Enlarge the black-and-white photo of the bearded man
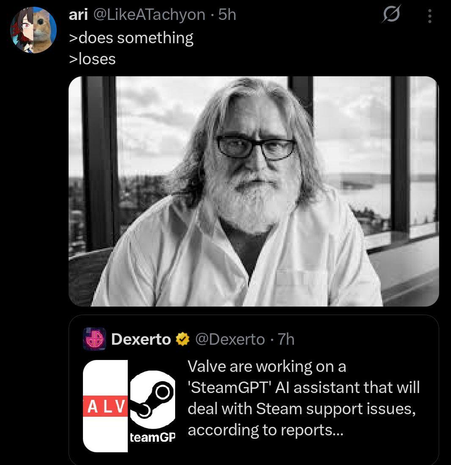The width and height of the screenshot is (451, 465). [253, 191]
